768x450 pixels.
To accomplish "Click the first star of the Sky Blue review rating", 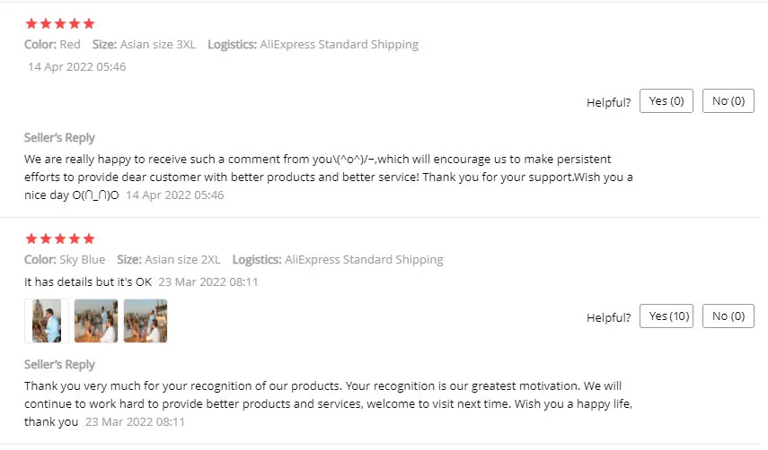I will coord(31,238).
